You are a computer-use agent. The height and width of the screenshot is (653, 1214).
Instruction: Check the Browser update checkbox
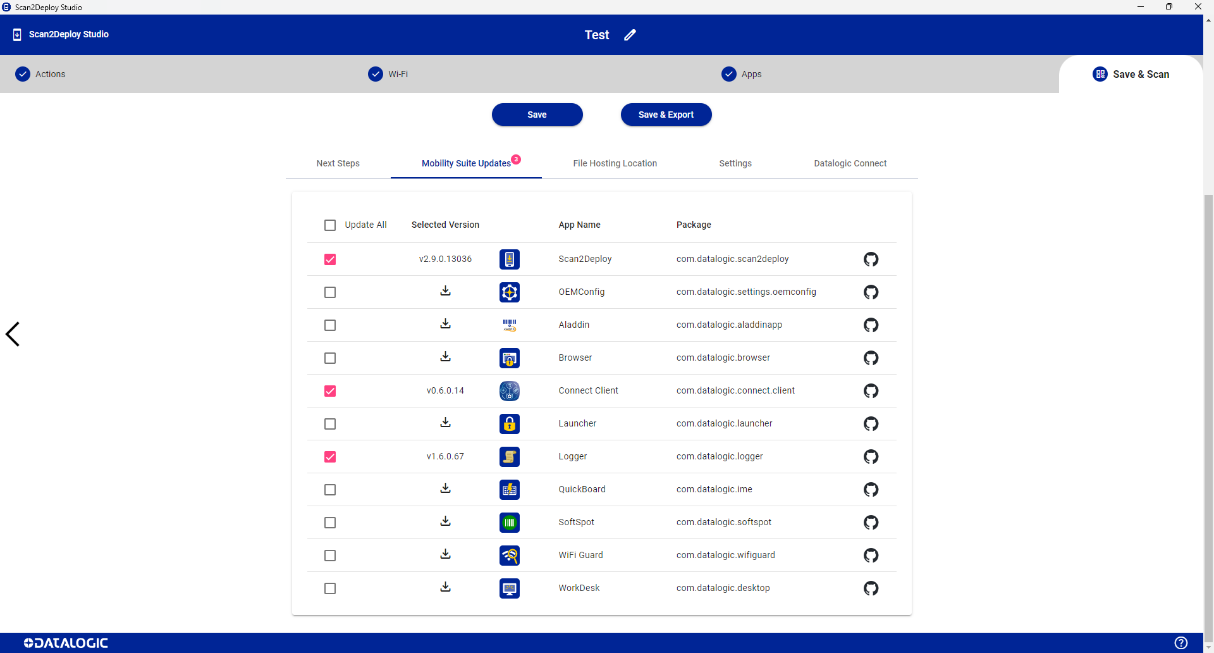pos(330,358)
